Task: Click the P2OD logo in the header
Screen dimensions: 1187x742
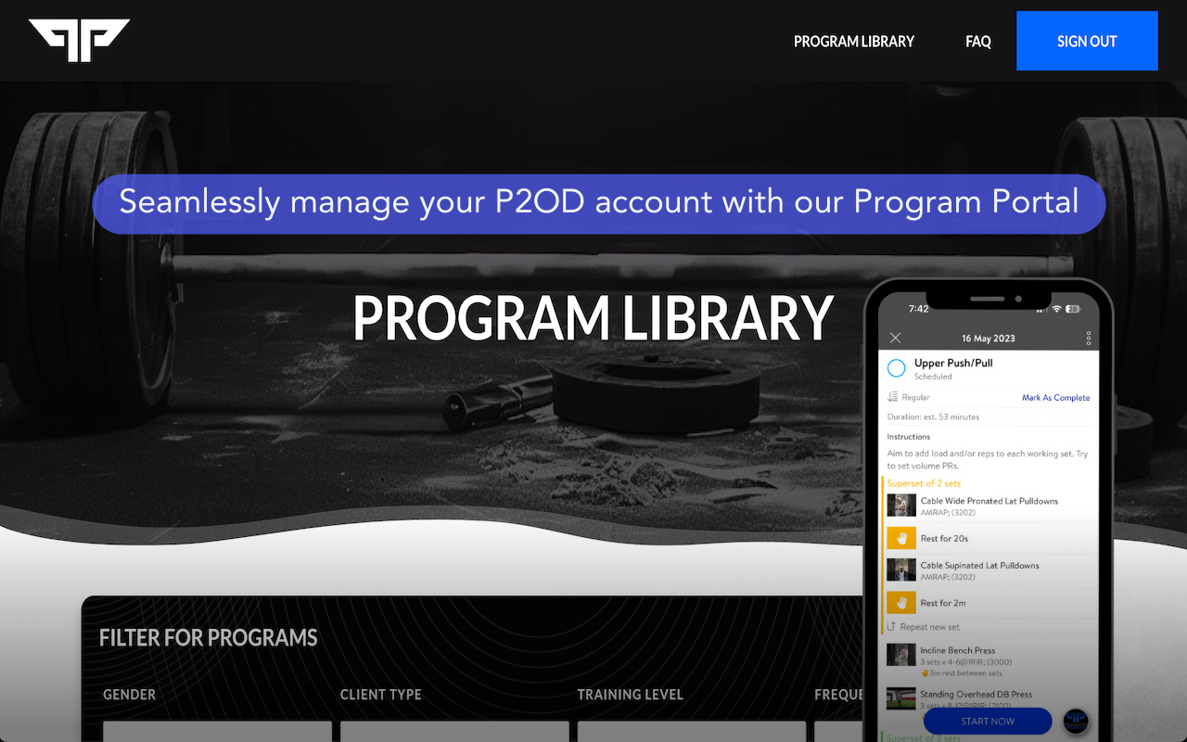Action: click(79, 41)
